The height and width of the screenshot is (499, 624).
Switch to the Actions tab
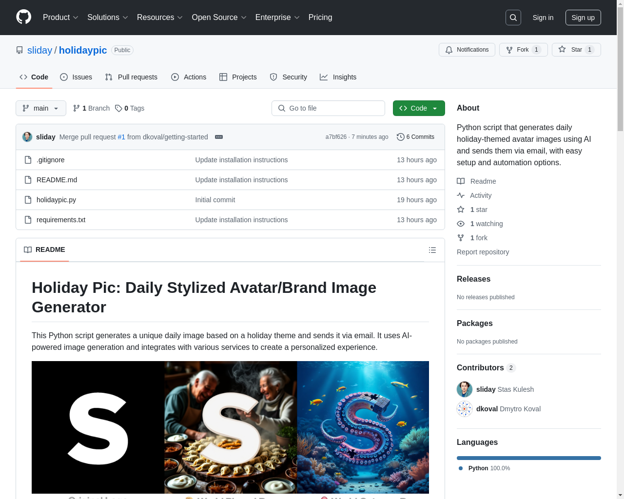tap(189, 77)
